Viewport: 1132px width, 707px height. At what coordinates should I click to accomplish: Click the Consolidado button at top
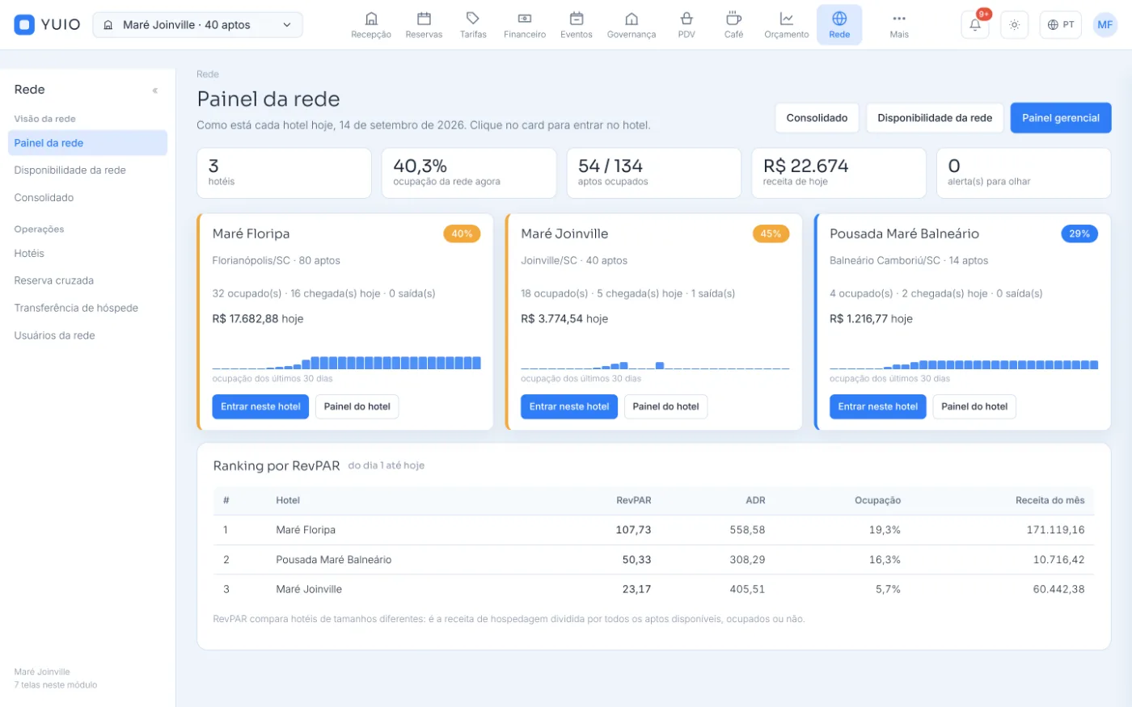click(x=817, y=118)
